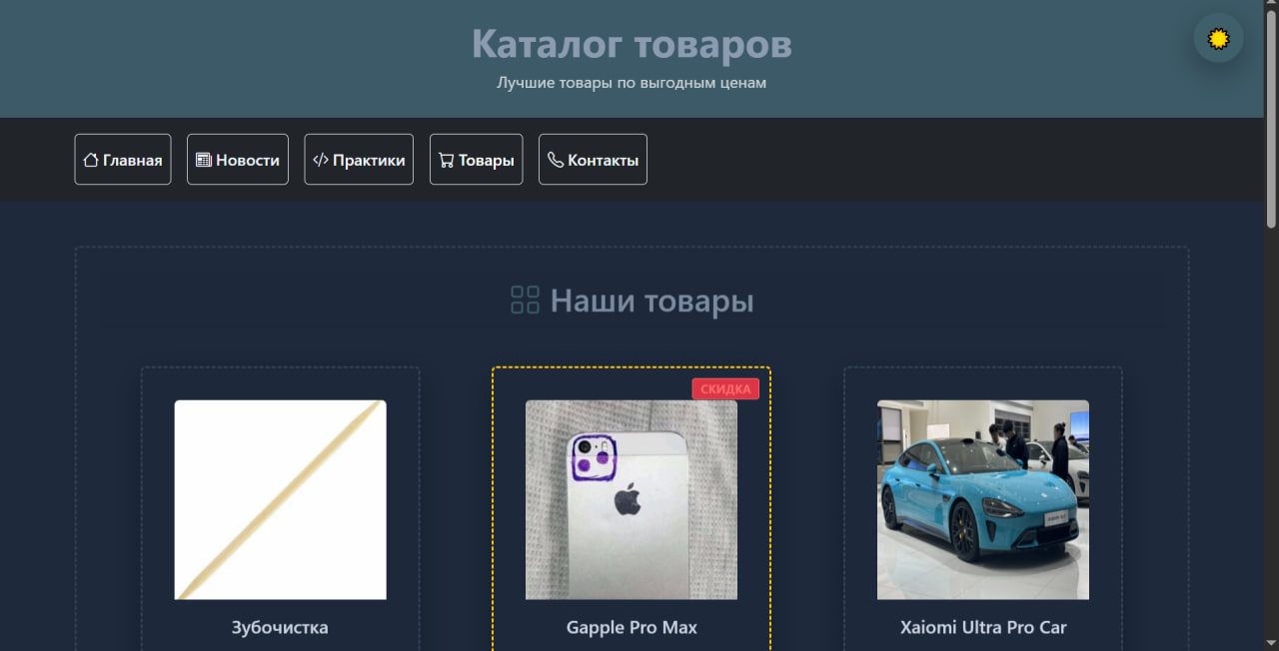Click the phone icon in Контакты
This screenshot has height=651, width=1279.
[x=556, y=160]
